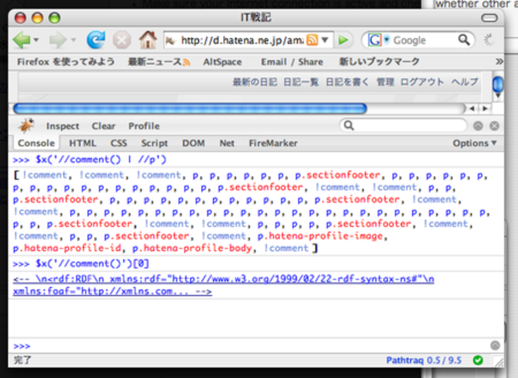Go to the home page icon

click(x=148, y=39)
